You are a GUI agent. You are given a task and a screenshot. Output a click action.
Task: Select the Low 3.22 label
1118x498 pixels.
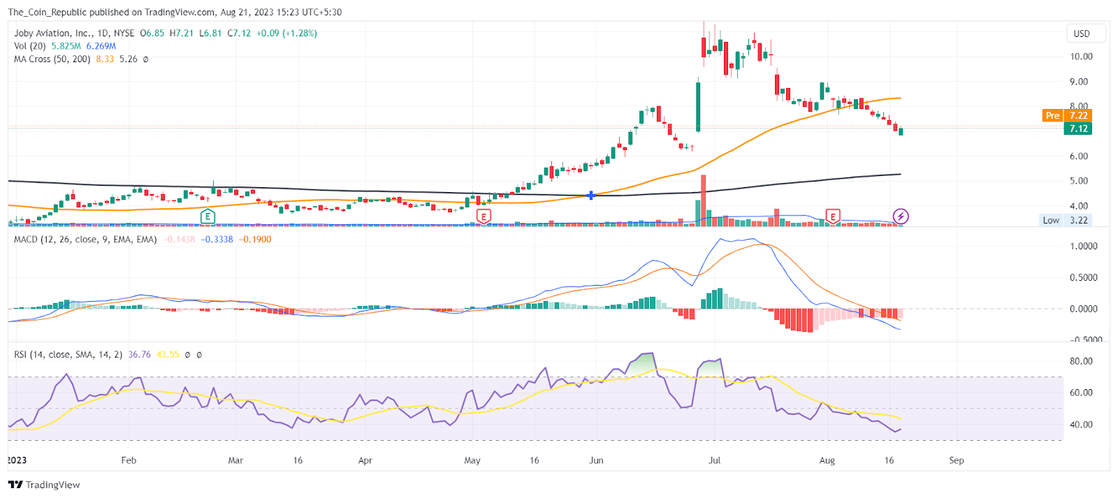point(1065,220)
